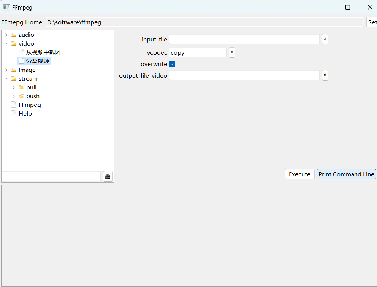The image size is (377, 287).
Task: Select the push folder label
Action: coord(33,96)
